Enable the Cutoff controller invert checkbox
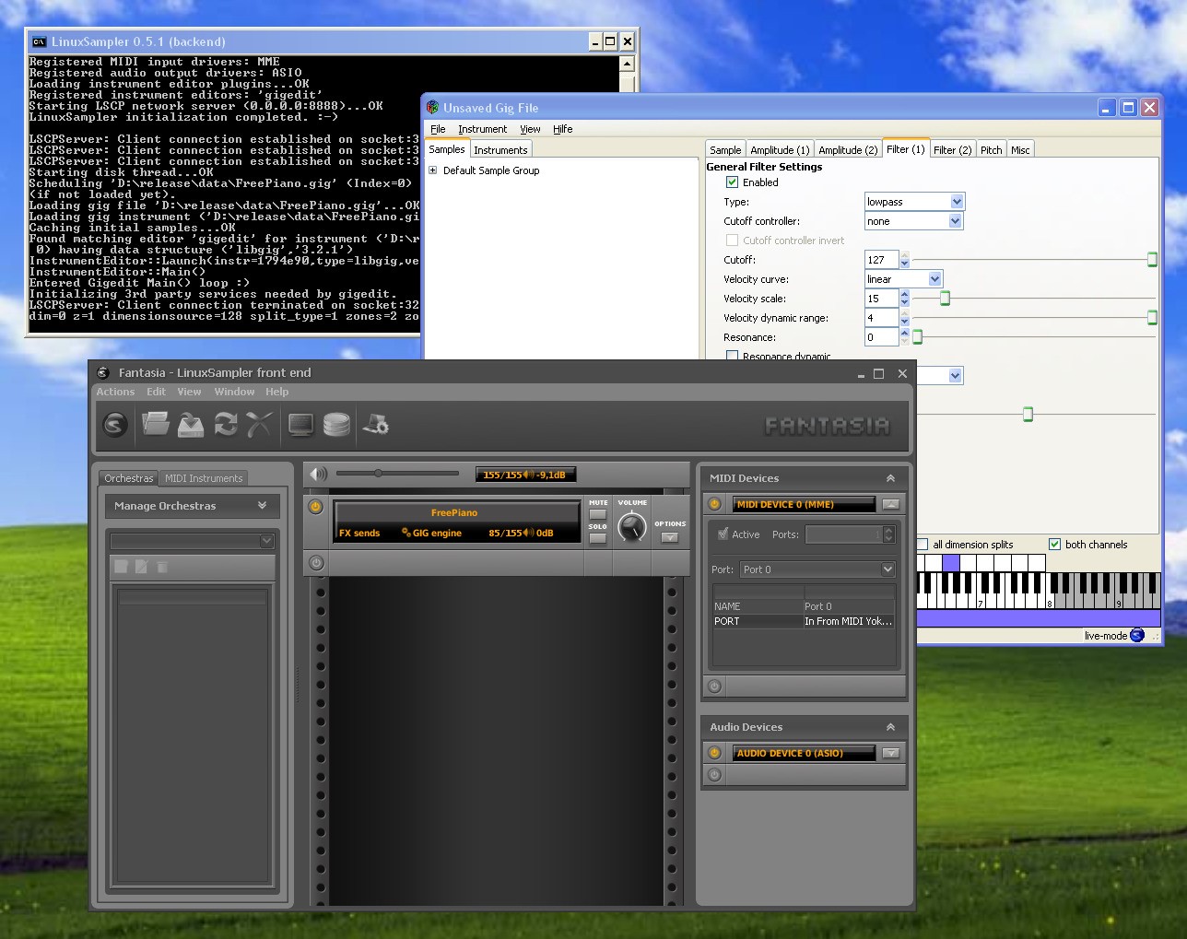This screenshot has height=939, width=1187. (732, 240)
